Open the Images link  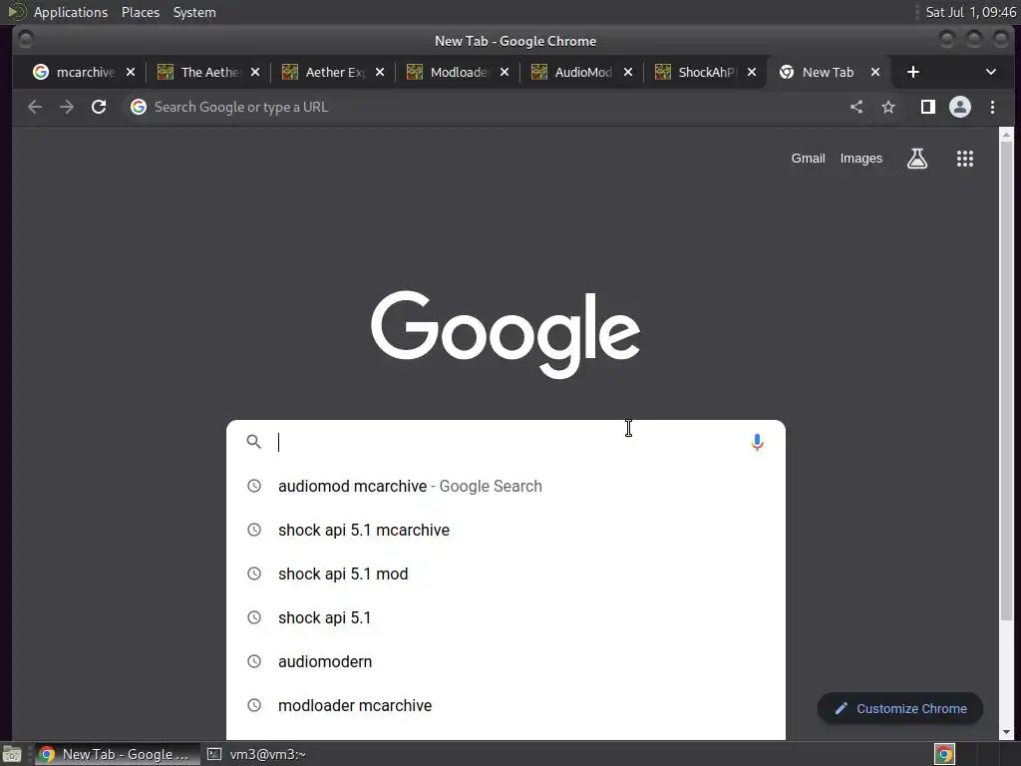click(x=860, y=159)
